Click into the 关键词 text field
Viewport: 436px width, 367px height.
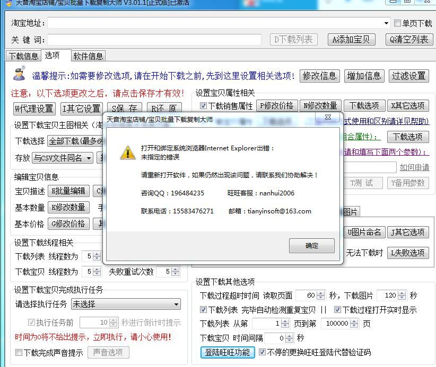click(x=154, y=40)
